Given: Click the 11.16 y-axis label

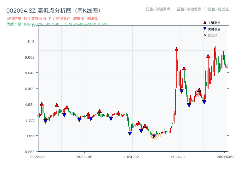Looking at the screenshot, I should click(x=31, y=42).
